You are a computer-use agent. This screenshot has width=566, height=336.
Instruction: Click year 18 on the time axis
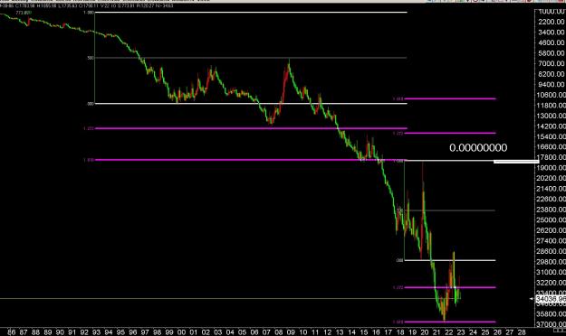[x=400, y=332]
